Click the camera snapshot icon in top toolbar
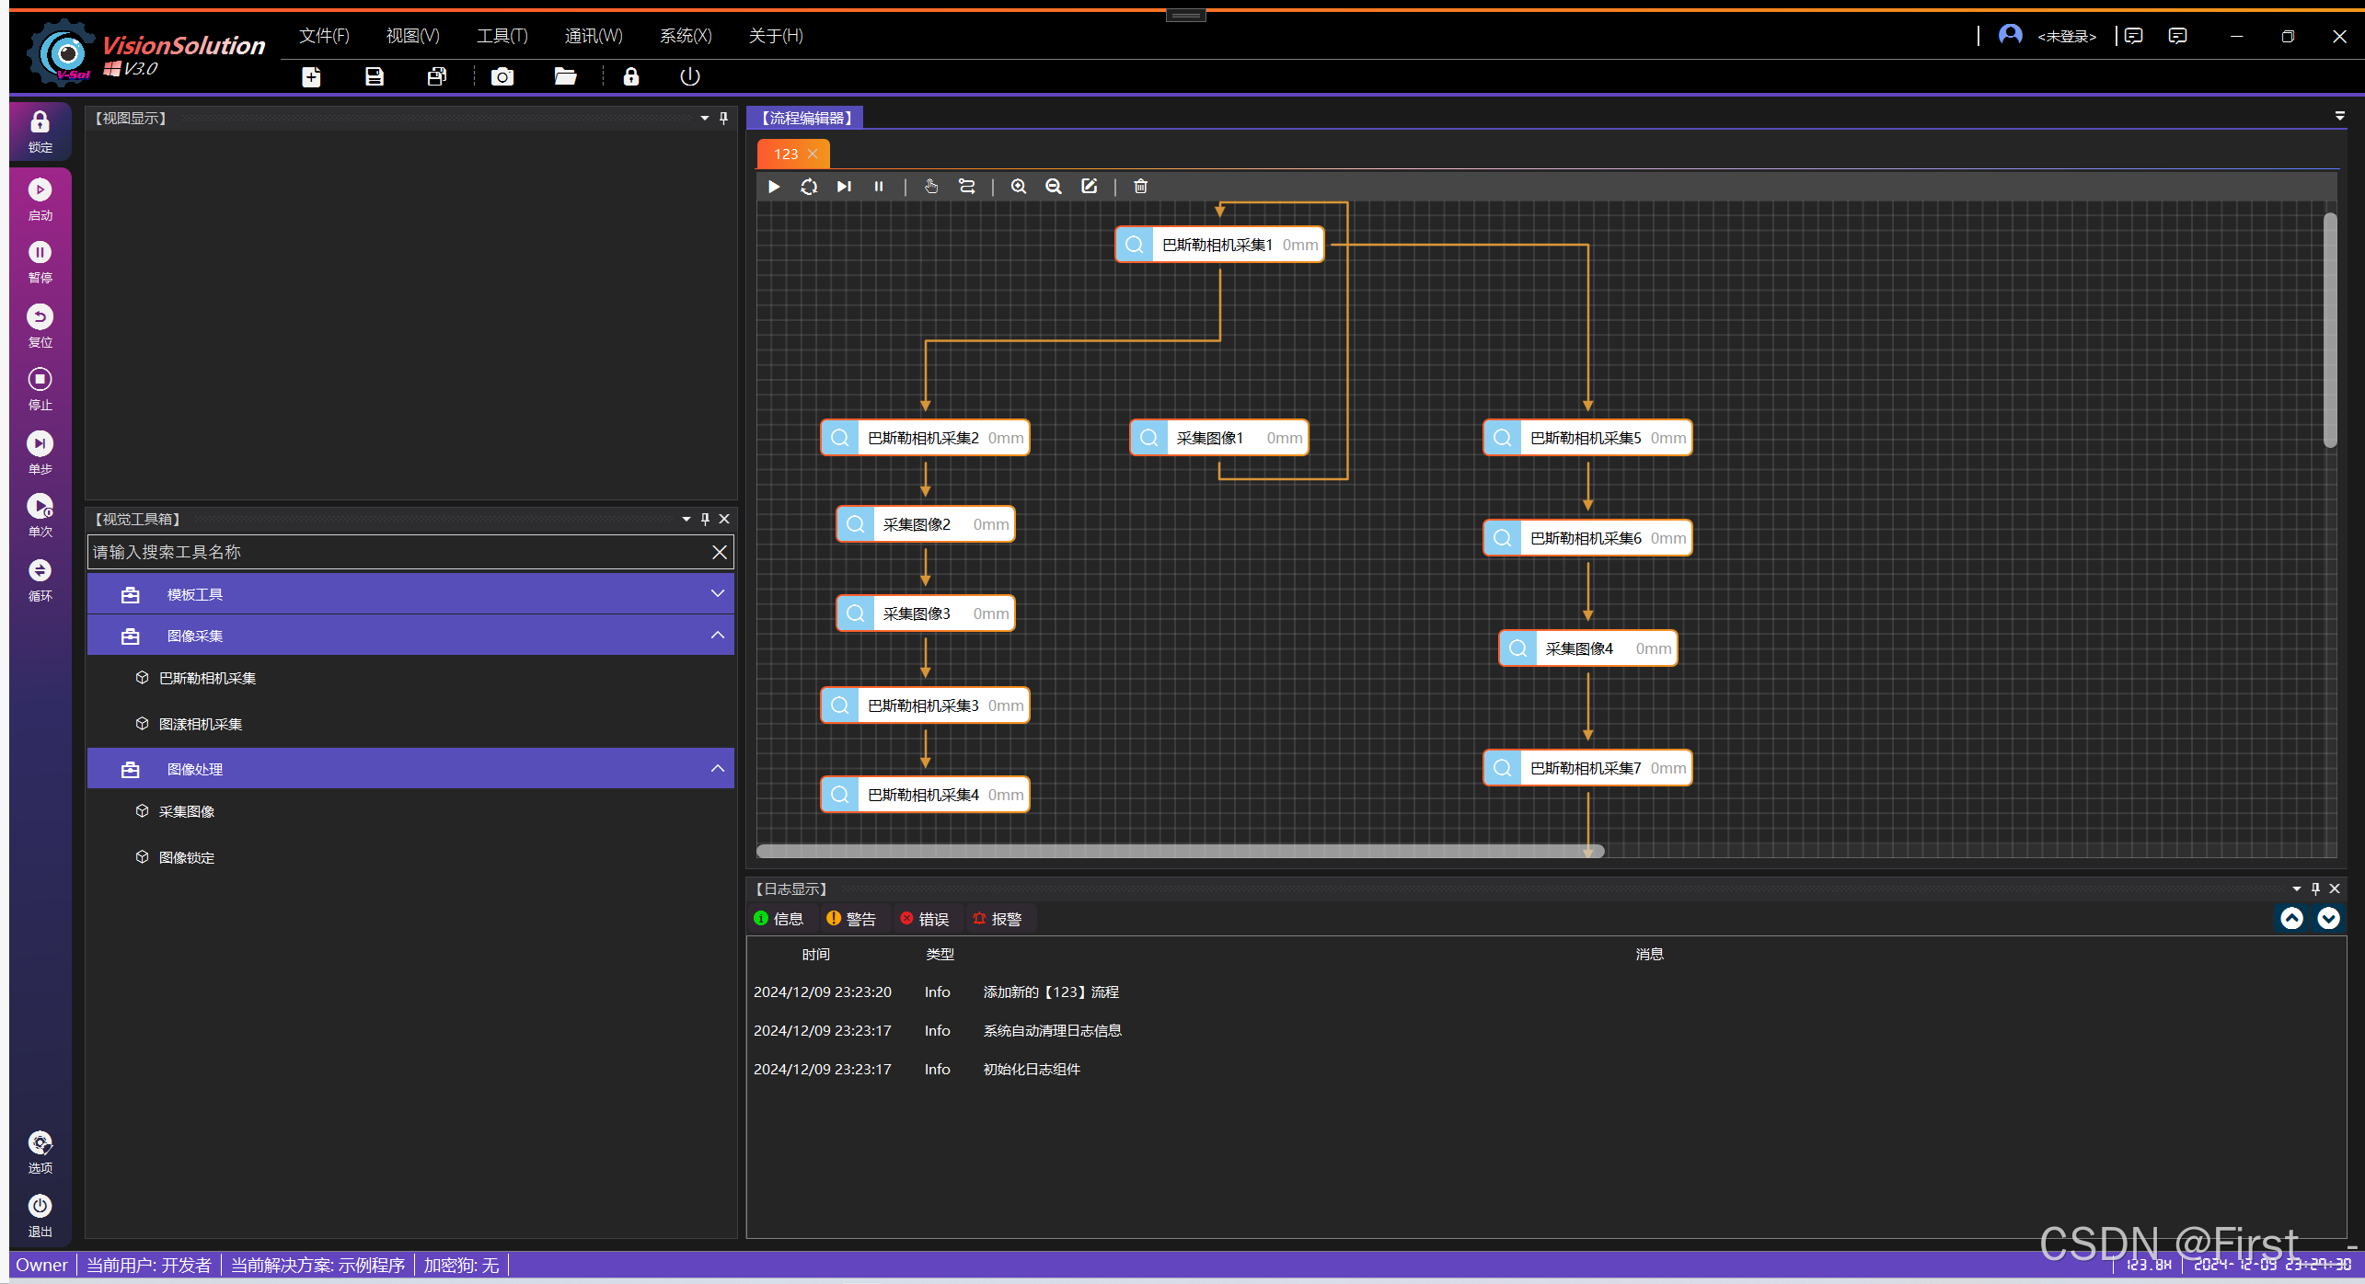The image size is (2365, 1284). click(x=502, y=76)
